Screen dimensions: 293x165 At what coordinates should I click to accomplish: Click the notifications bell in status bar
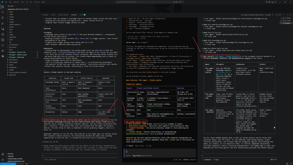coord(290,164)
